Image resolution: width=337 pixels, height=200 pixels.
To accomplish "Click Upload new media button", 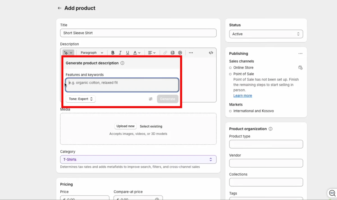I will (x=126, y=126).
